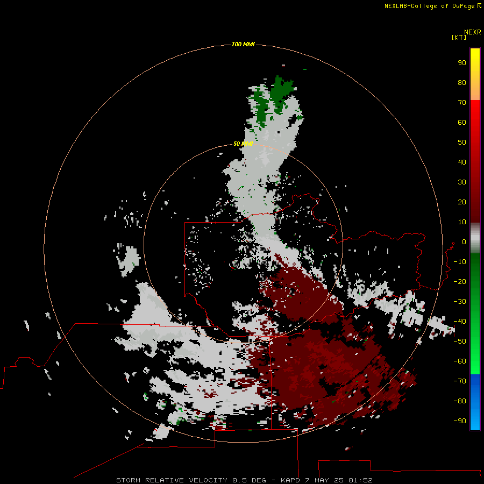Click the -50 value on the velocity scale
Image resolution: width=484 pixels, height=484 pixels.
460,341
